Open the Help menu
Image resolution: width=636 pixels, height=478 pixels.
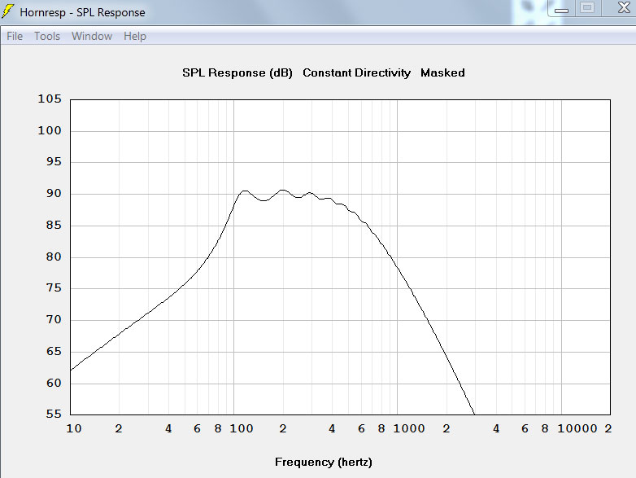click(x=135, y=36)
